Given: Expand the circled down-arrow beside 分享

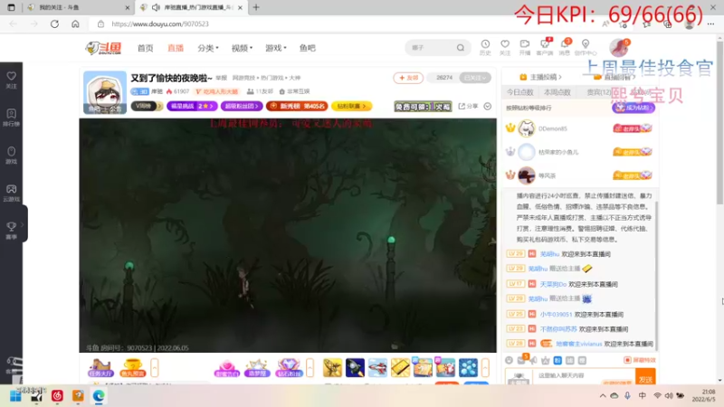Looking at the screenshot, I should click(x=488, y=106).
